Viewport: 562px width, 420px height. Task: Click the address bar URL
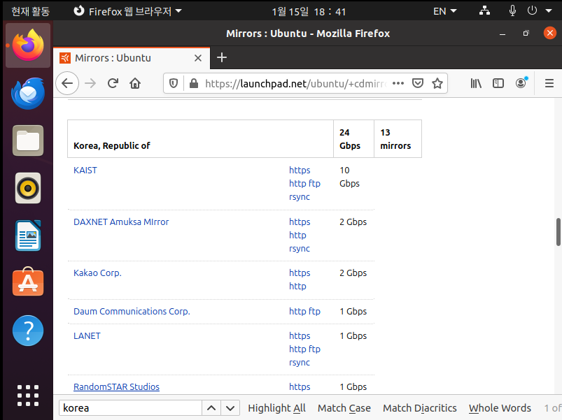(295, 83)
